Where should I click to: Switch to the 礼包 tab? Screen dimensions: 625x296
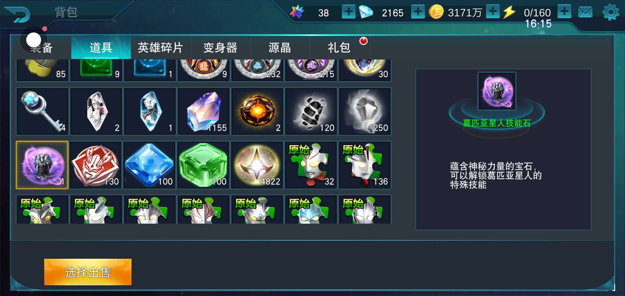(339, 48)
